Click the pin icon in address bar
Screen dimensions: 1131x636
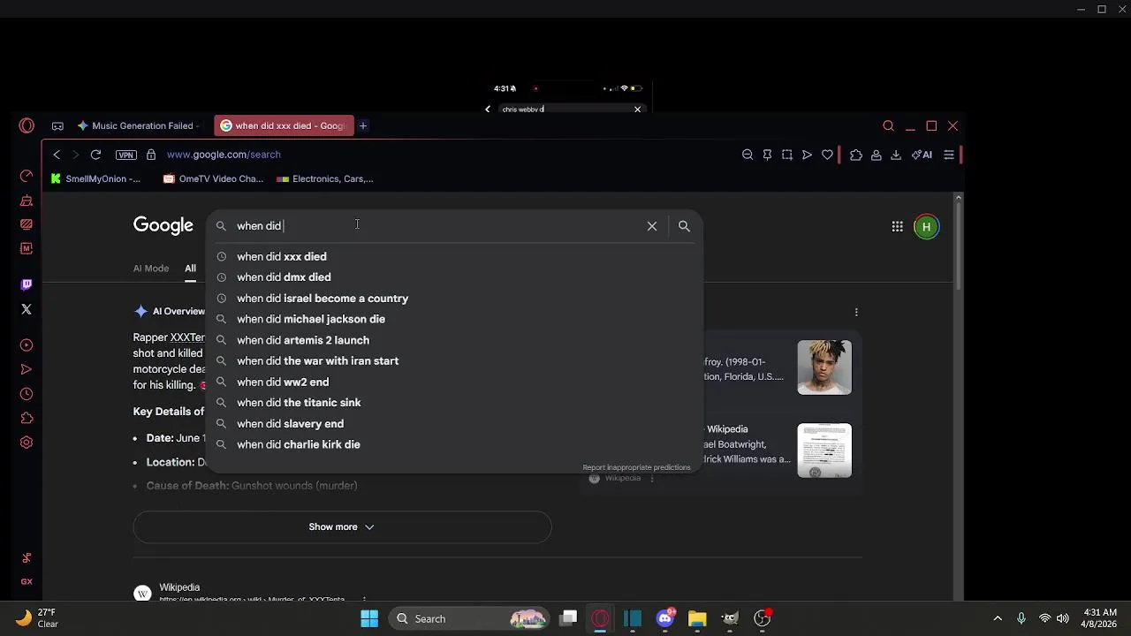tap(767, 155)
